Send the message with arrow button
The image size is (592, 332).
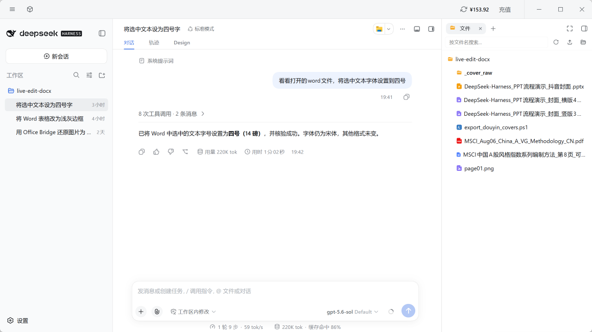408,311
